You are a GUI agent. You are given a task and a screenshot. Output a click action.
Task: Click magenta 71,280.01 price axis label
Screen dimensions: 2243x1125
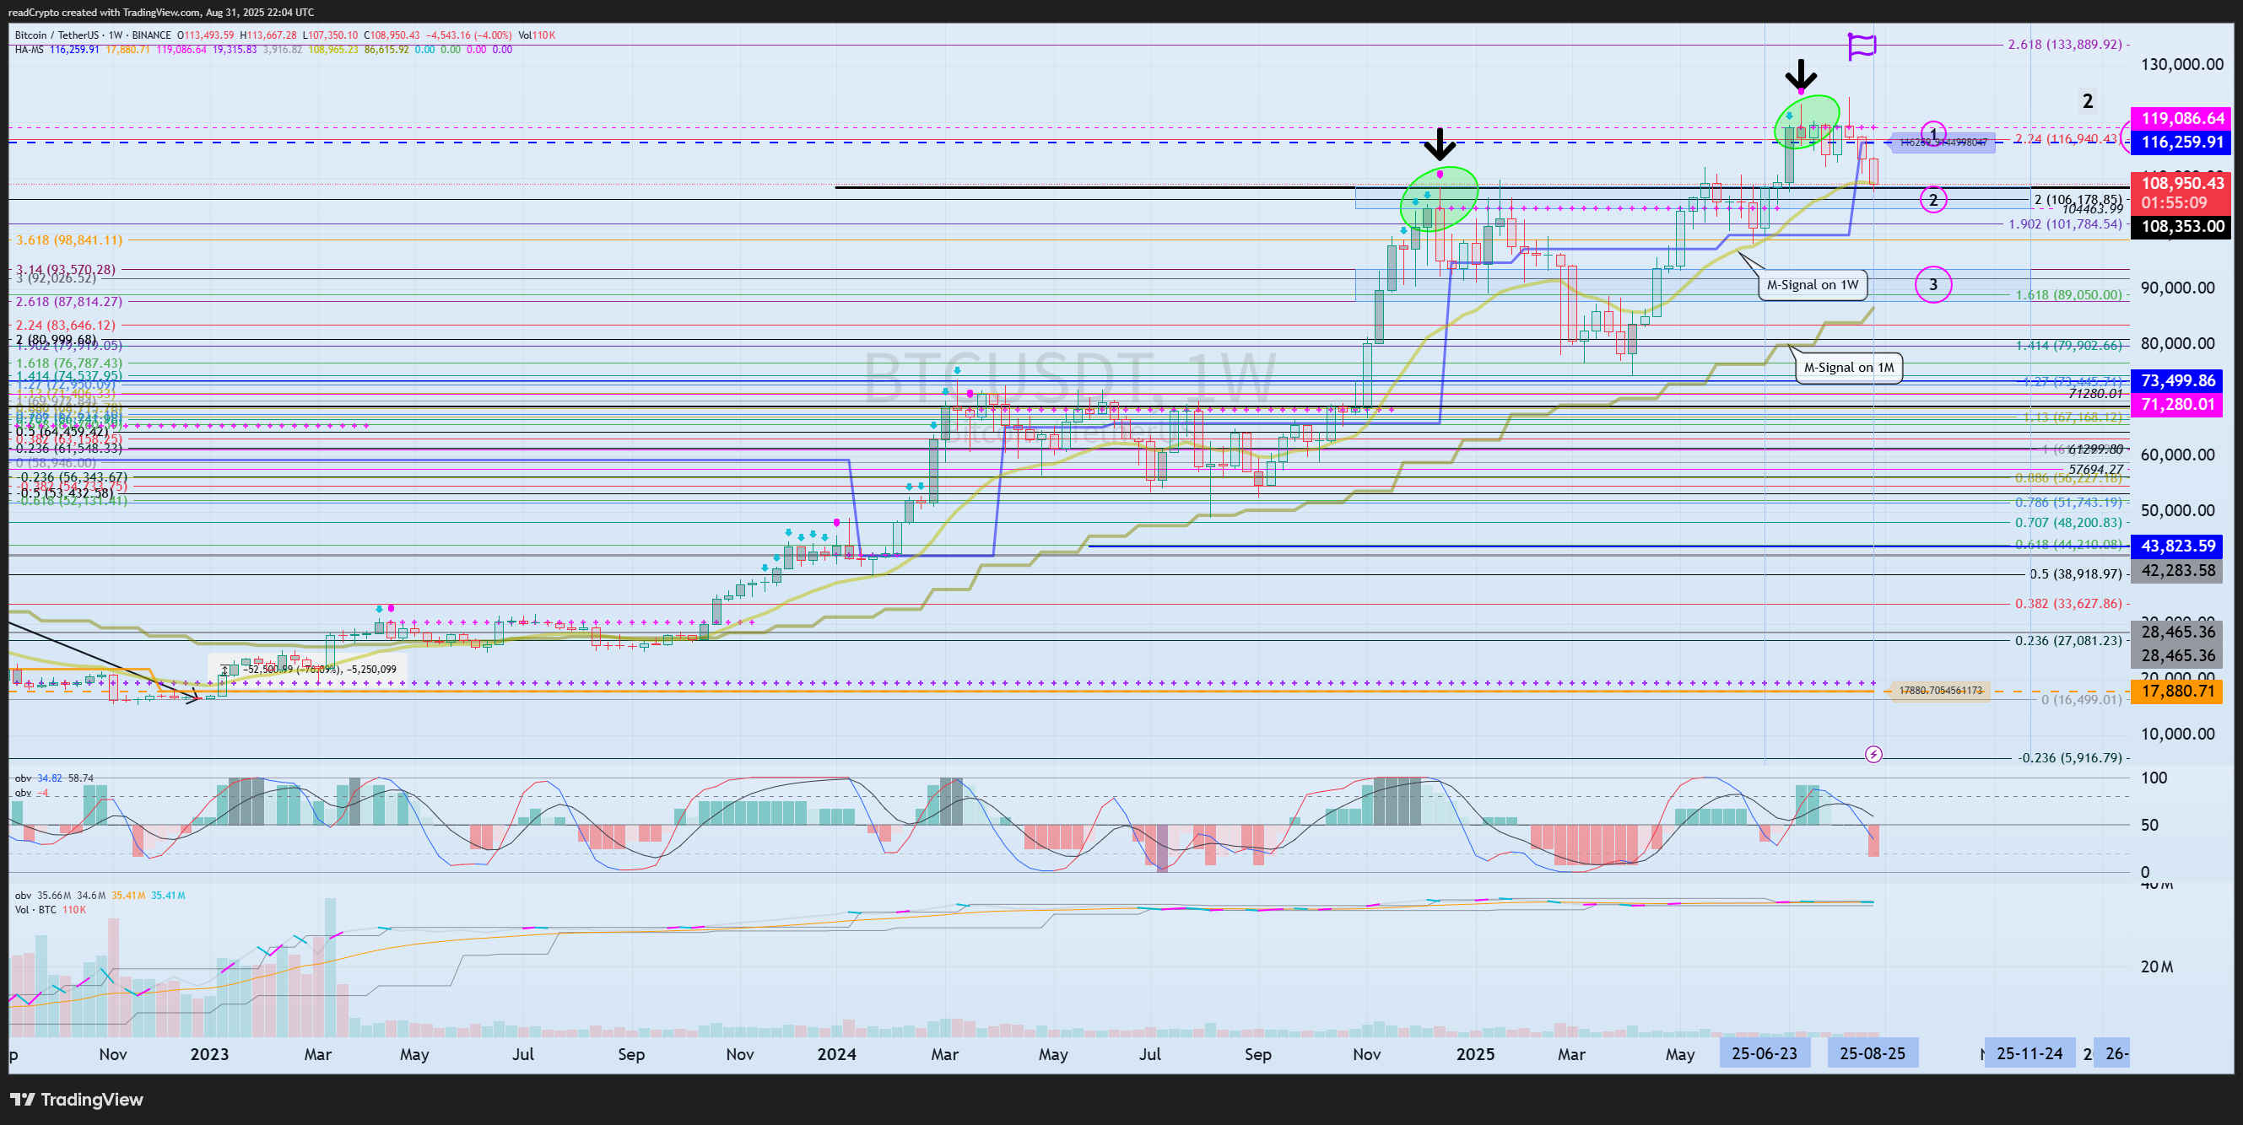pyautogui.click(x=2178, y=404)
